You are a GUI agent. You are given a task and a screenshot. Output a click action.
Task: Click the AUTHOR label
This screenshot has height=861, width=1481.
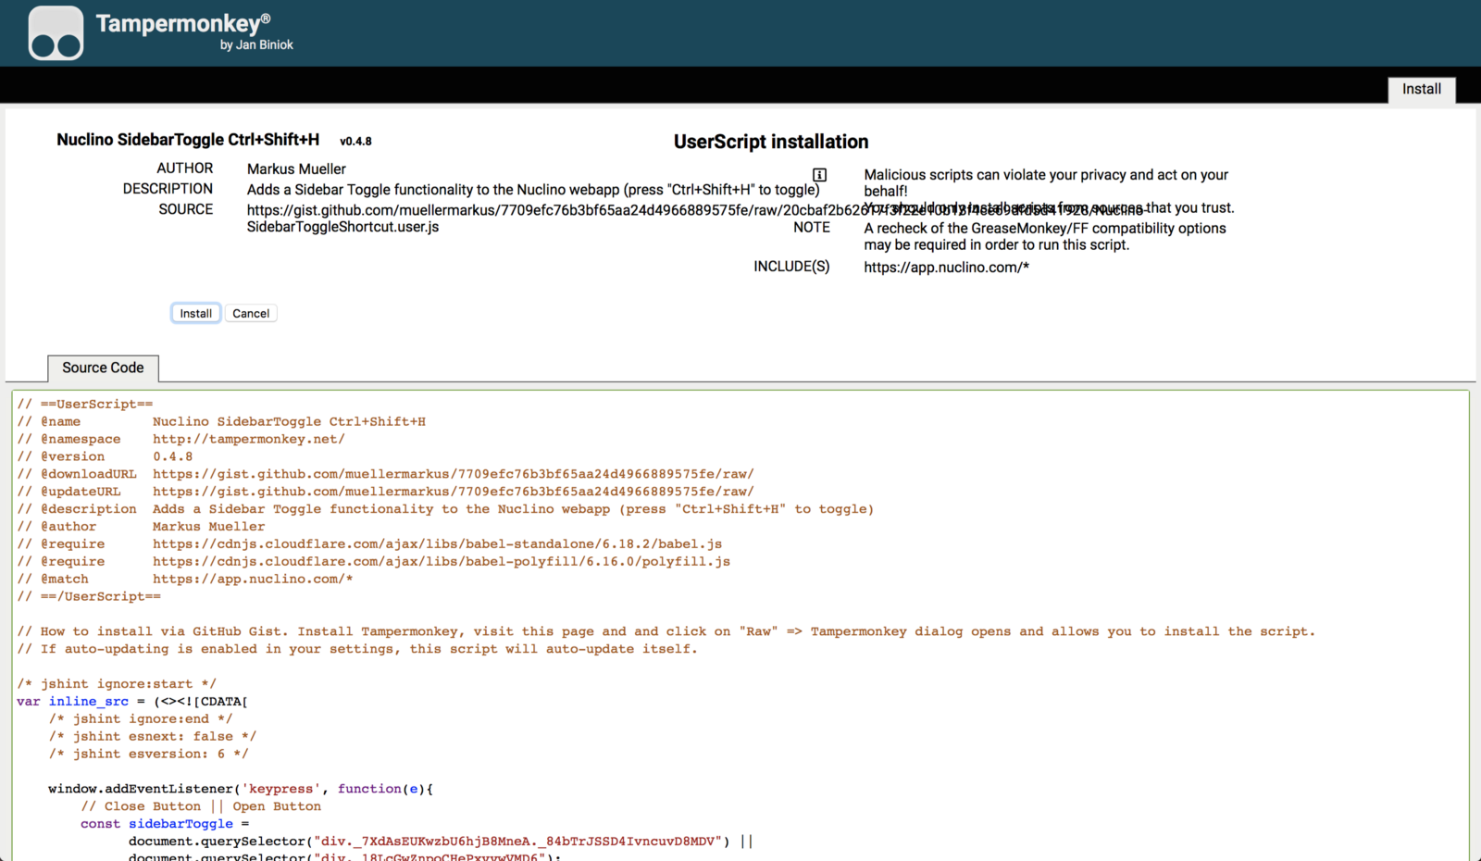[x=184, y=168]
